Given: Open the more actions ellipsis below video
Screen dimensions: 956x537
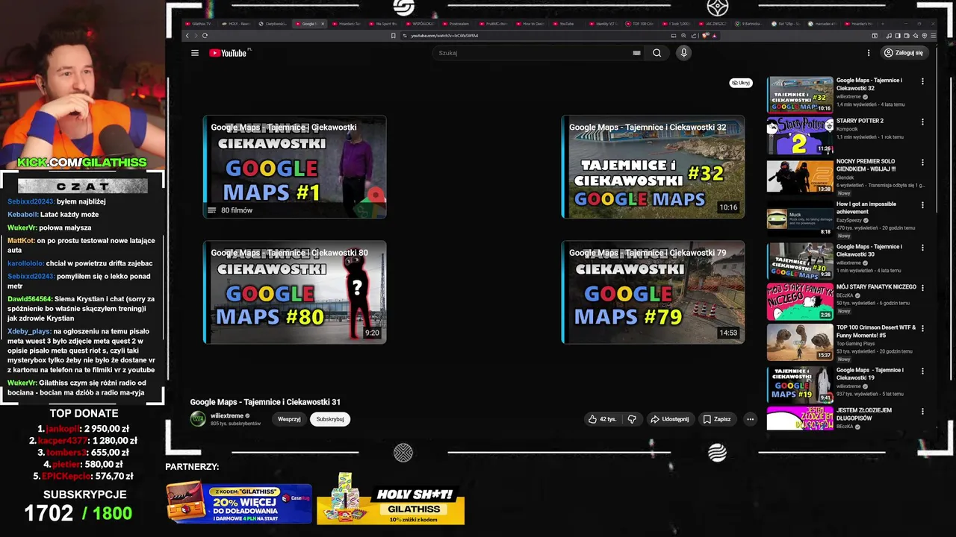Looking at the screenshot, I should pos(751,419).
